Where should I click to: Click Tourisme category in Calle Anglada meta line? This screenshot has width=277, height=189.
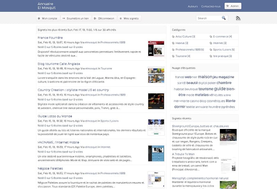(x=106, y=68)
